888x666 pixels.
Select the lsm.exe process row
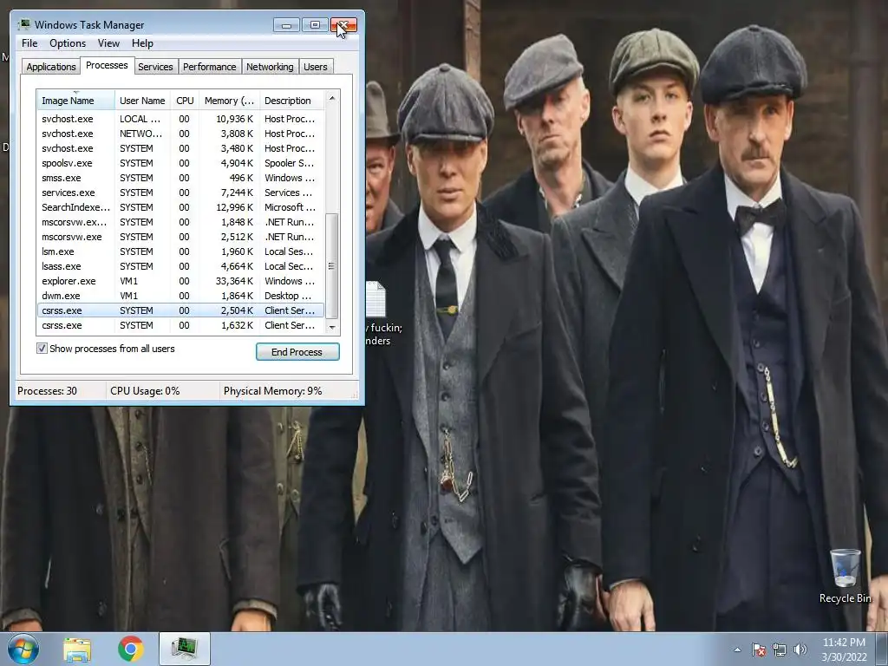pyautogui.click(x=180, y=251)
